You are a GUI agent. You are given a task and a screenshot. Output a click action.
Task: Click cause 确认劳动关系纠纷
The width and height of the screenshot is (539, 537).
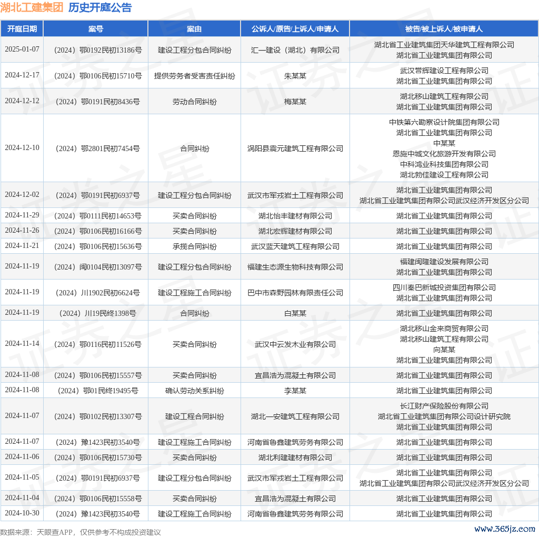(194, 391)
